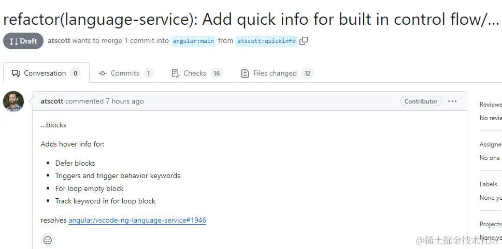Image resolution: width=502 pixels, height=249 pixels.
Task: Click the Files changed diff icon
Action: [x=245, y=74]
